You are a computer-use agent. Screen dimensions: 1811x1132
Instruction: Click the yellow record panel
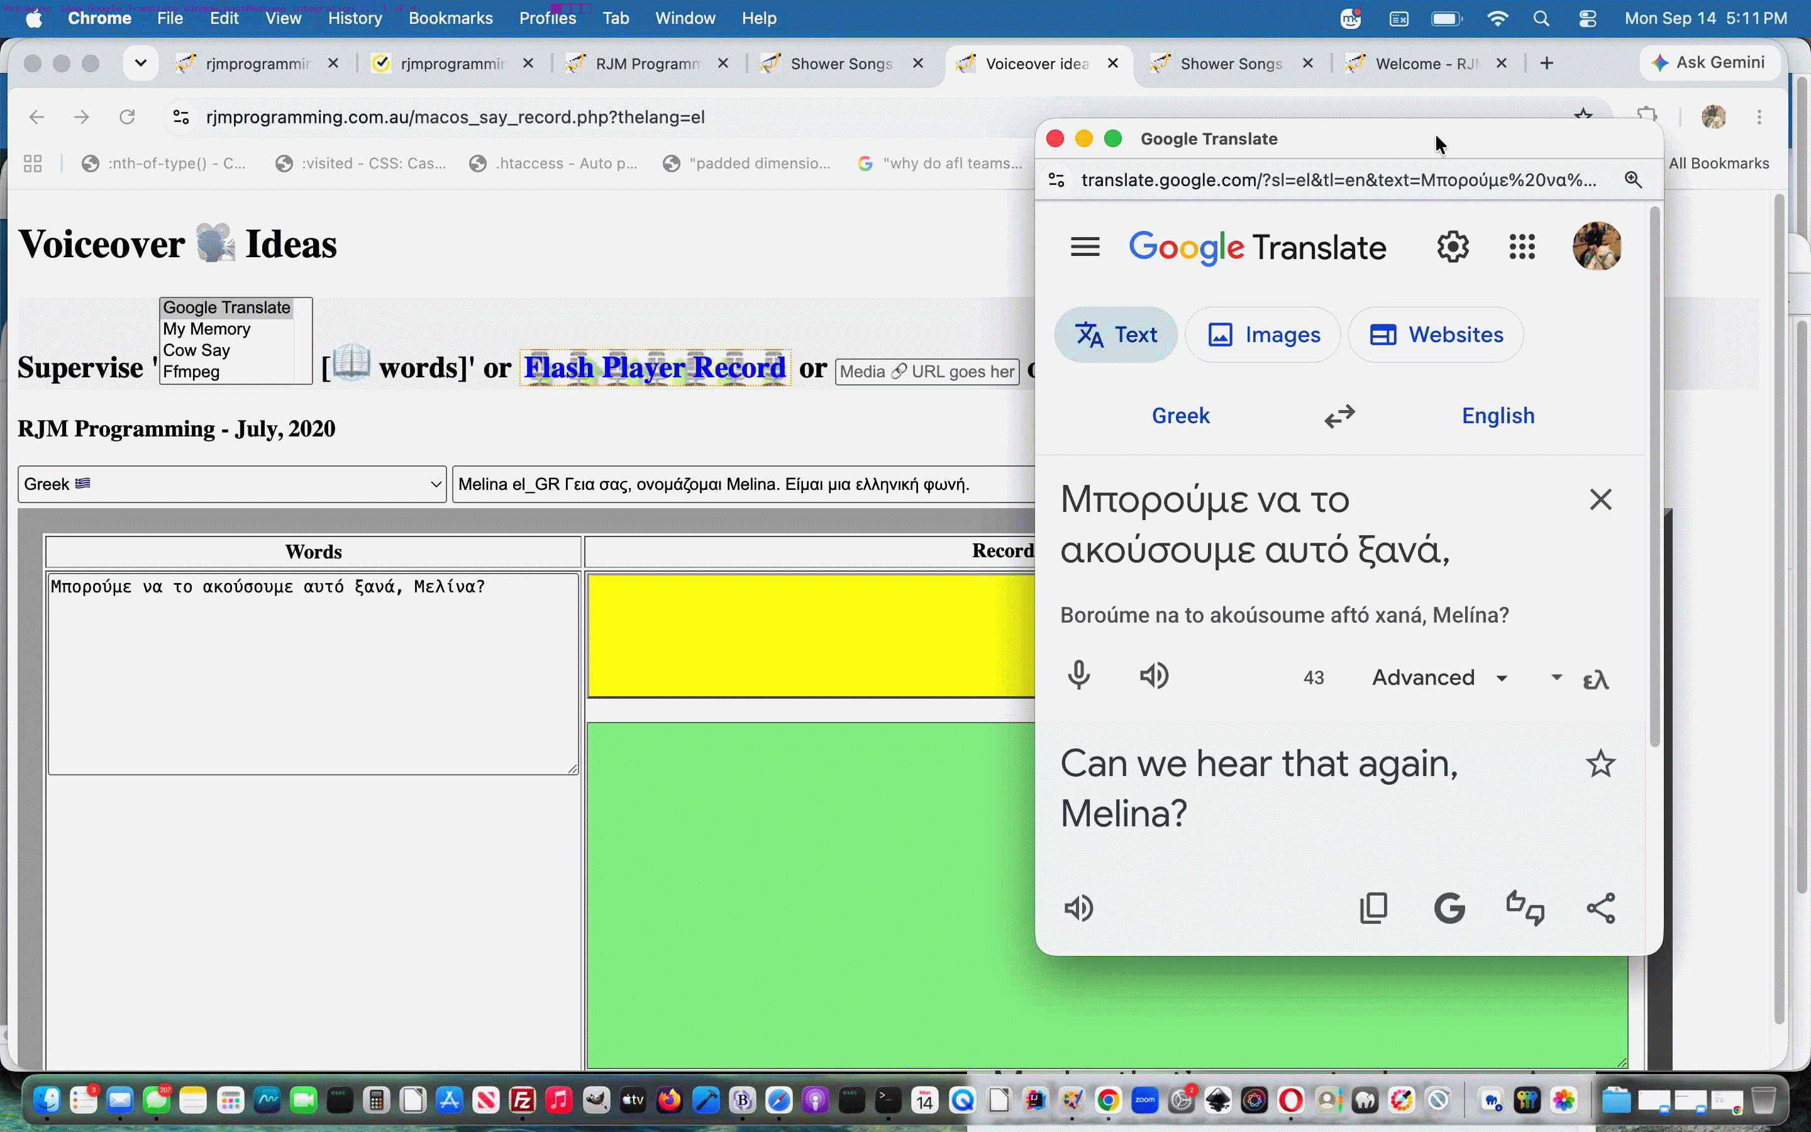(811, 636)
